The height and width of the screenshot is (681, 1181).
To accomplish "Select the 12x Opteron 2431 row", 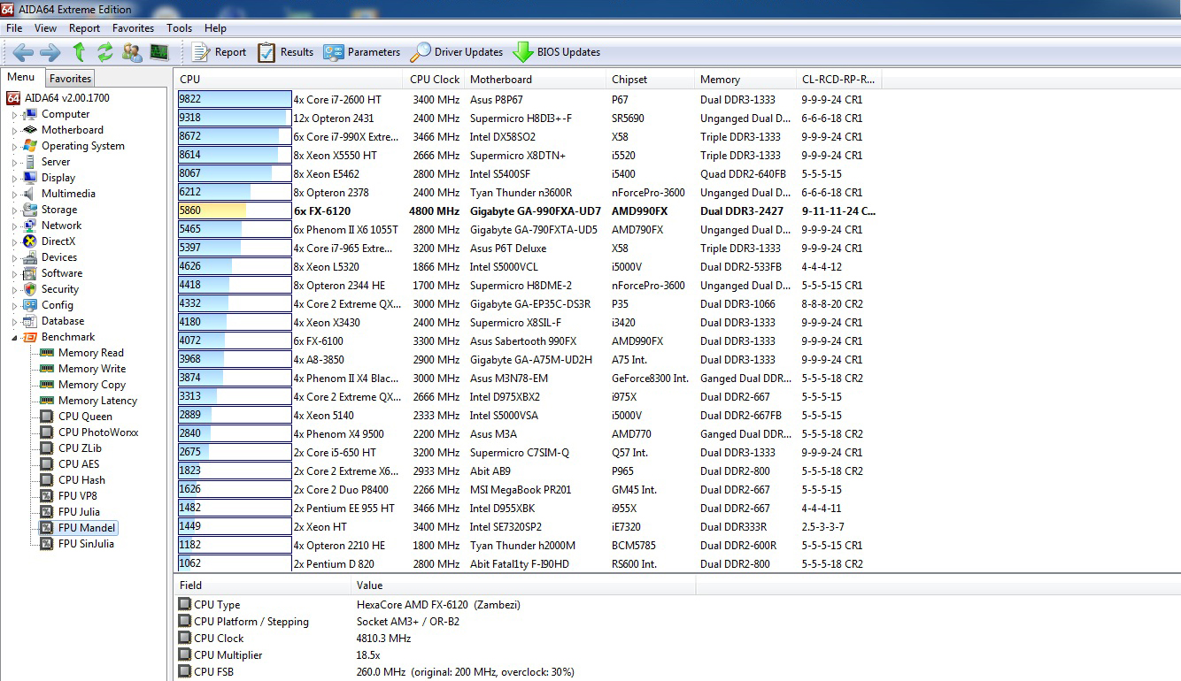I will (529, 119).
